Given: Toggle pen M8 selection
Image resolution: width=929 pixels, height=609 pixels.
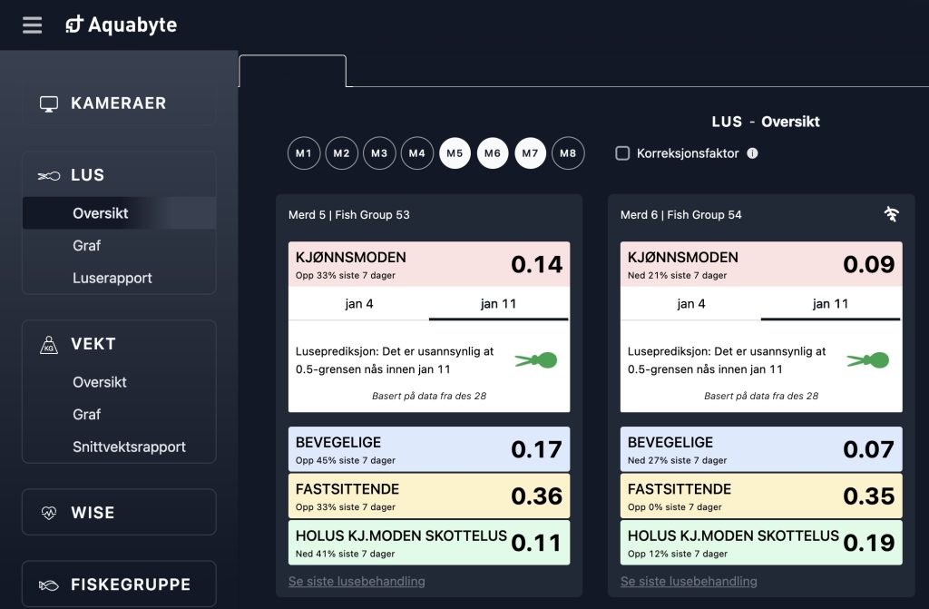Looking at the screenshot, I should [568, 153].
